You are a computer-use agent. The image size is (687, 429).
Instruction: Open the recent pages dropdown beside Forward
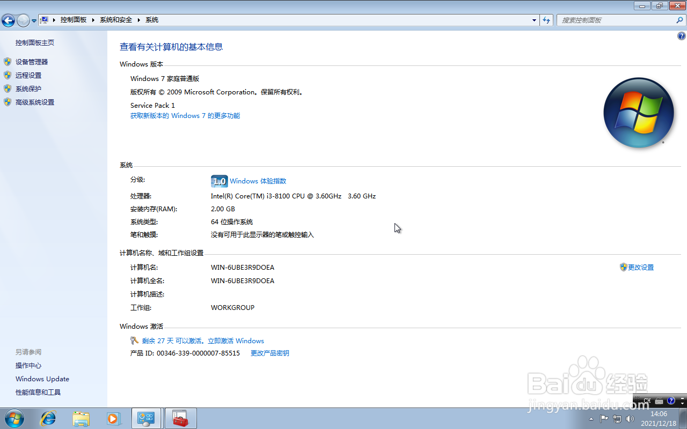[x=34, y=20]
